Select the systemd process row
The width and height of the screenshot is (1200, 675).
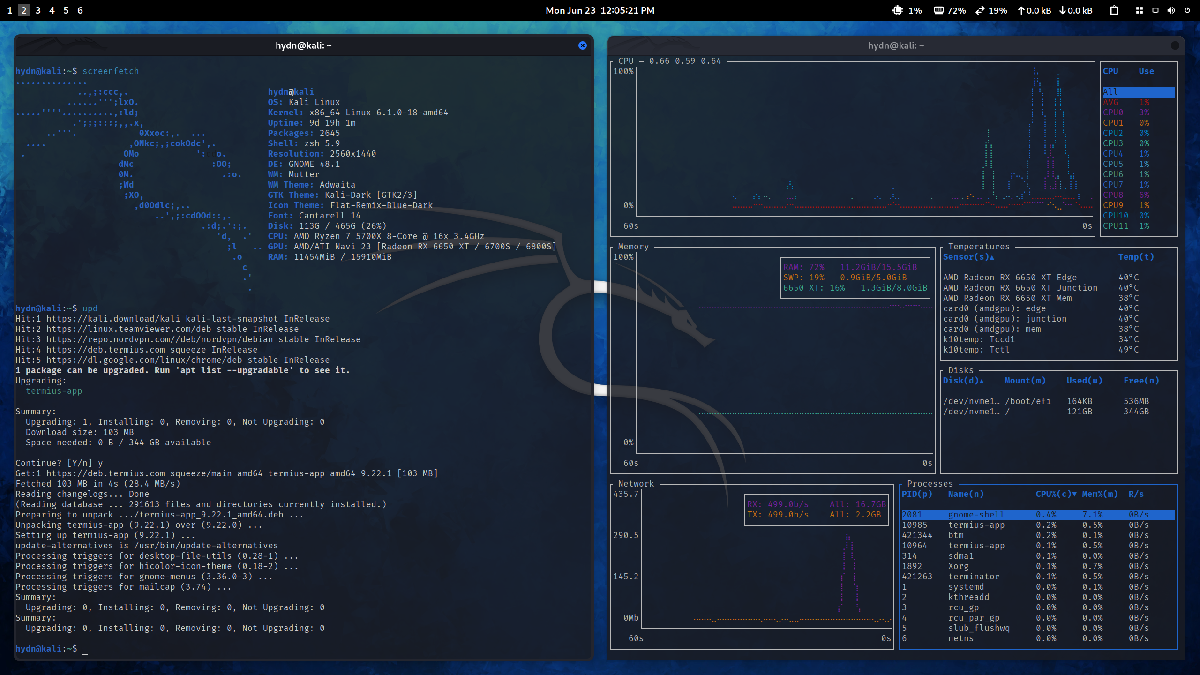click(x=1038, y=587)
